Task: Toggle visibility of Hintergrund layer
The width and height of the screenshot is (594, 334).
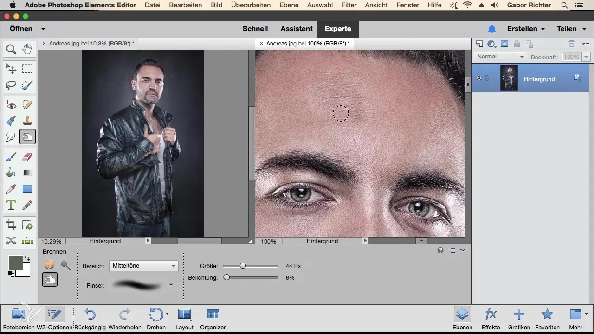Action: tap(479, 78)
